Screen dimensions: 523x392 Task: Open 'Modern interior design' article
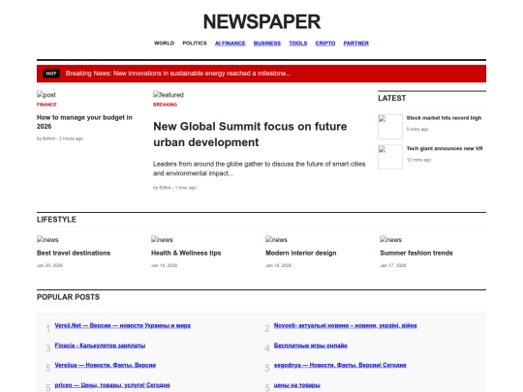point(300,253)
